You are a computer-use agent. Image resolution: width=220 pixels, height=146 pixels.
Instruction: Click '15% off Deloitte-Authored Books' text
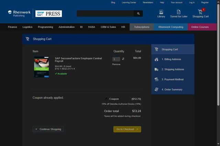121,104
